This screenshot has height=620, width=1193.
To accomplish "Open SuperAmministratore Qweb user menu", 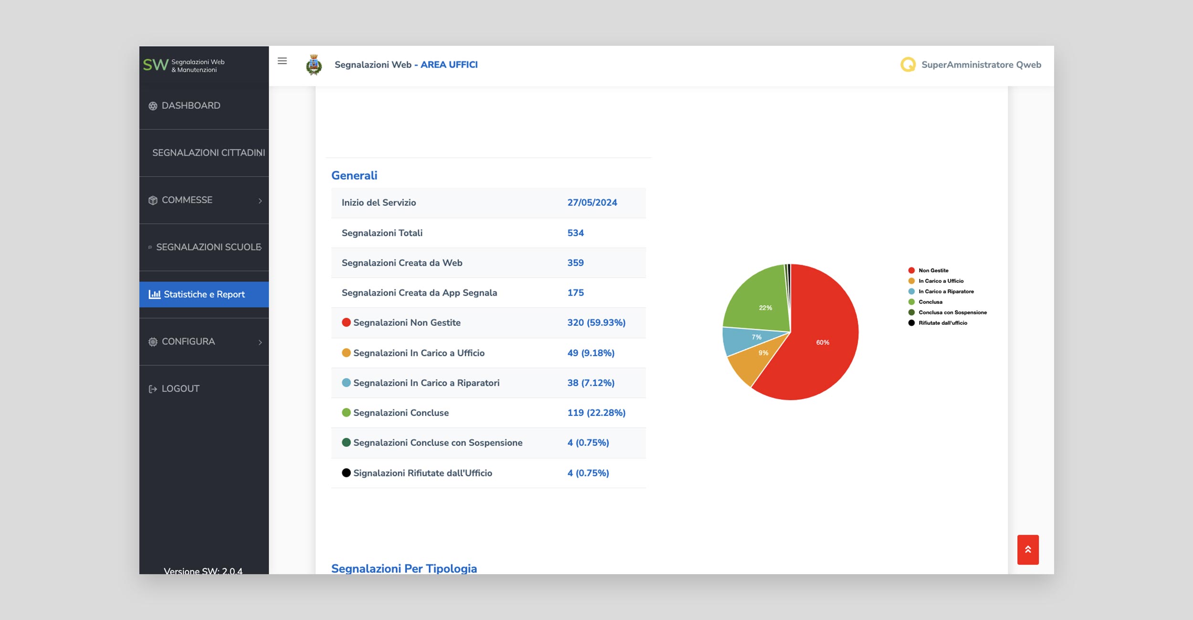I will click(x=981, y=65).
